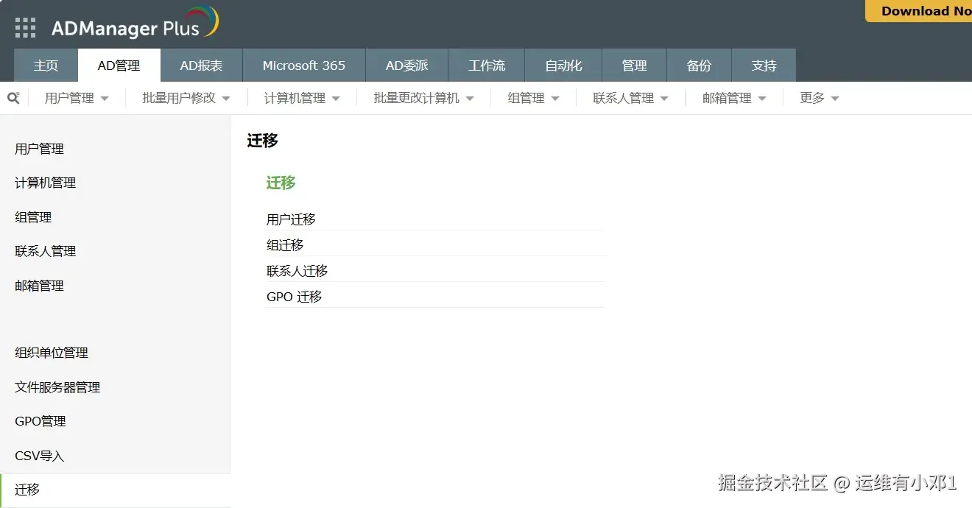Open 组迁移 from the migration list
The width and height of the screenshot is (972, 508).
pos(284,244)
